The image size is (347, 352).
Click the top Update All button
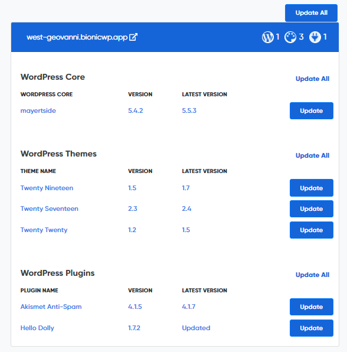(x=311, y=13)
